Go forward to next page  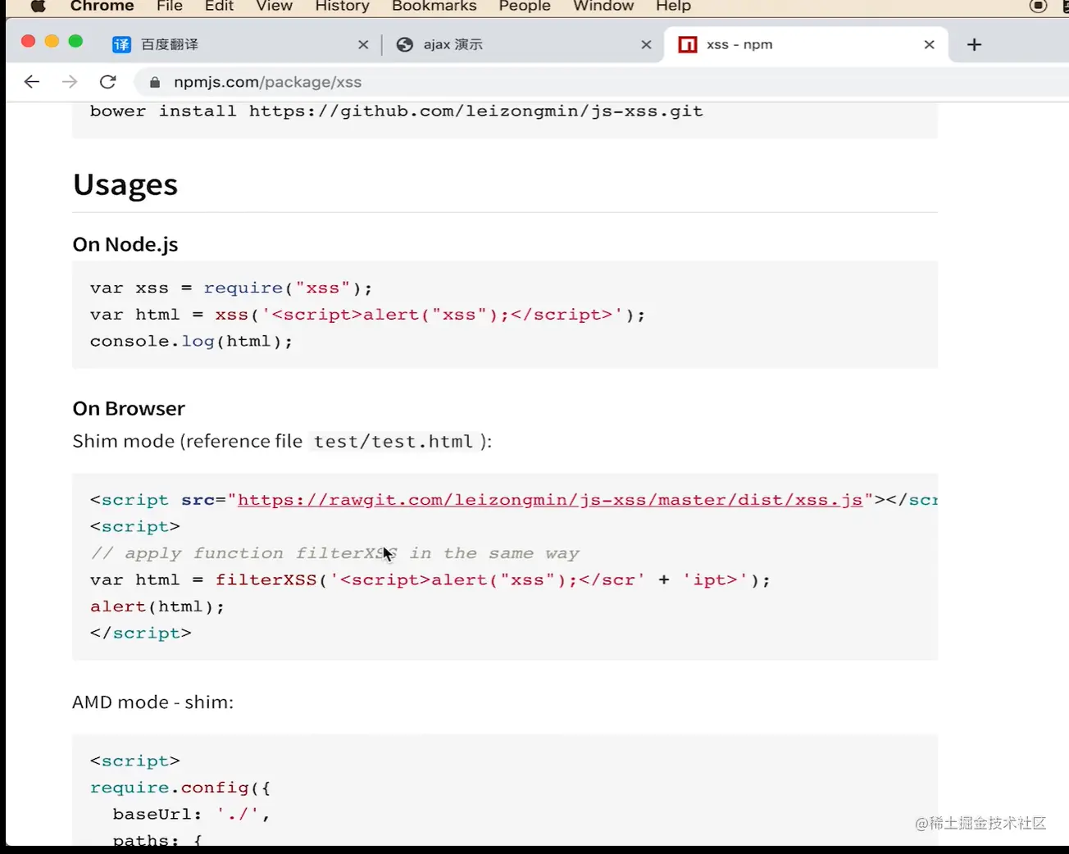pos(70,82)
